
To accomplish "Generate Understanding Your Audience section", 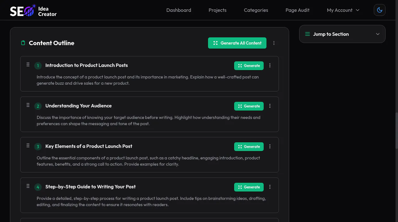I will (x=249, y=106).
